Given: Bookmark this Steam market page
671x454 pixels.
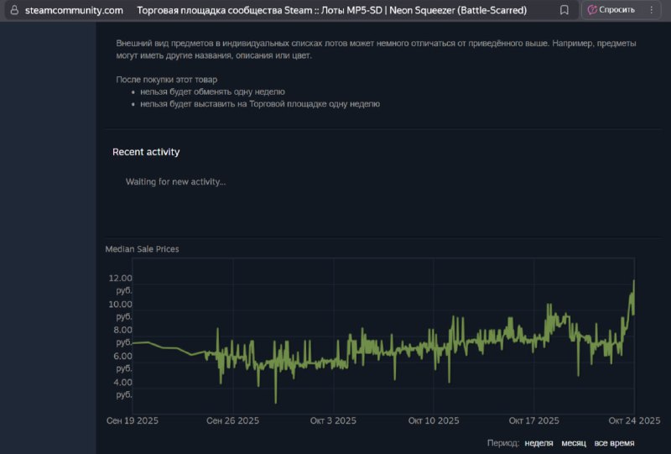Looking at the screenshot, I should (564, 10).
